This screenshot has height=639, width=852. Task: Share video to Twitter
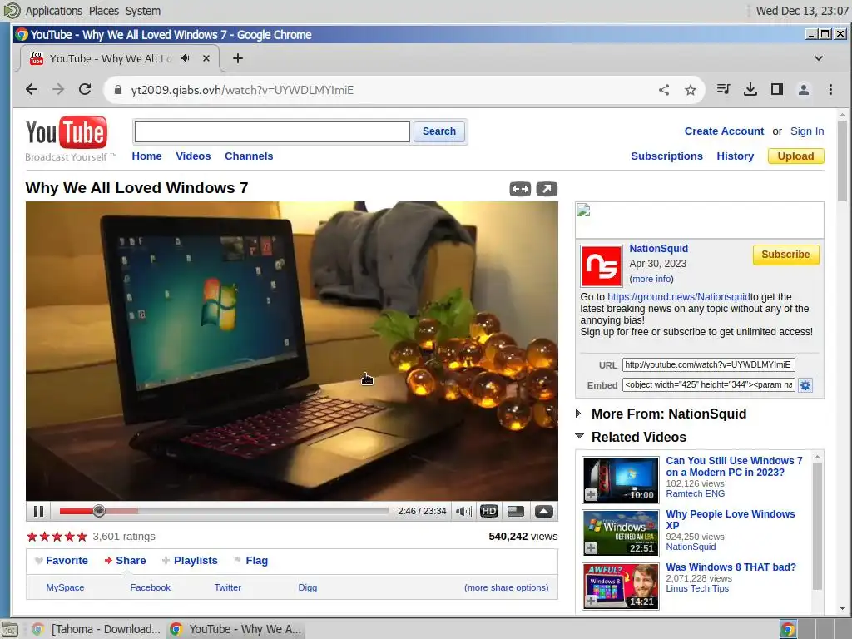coord(228,588)
